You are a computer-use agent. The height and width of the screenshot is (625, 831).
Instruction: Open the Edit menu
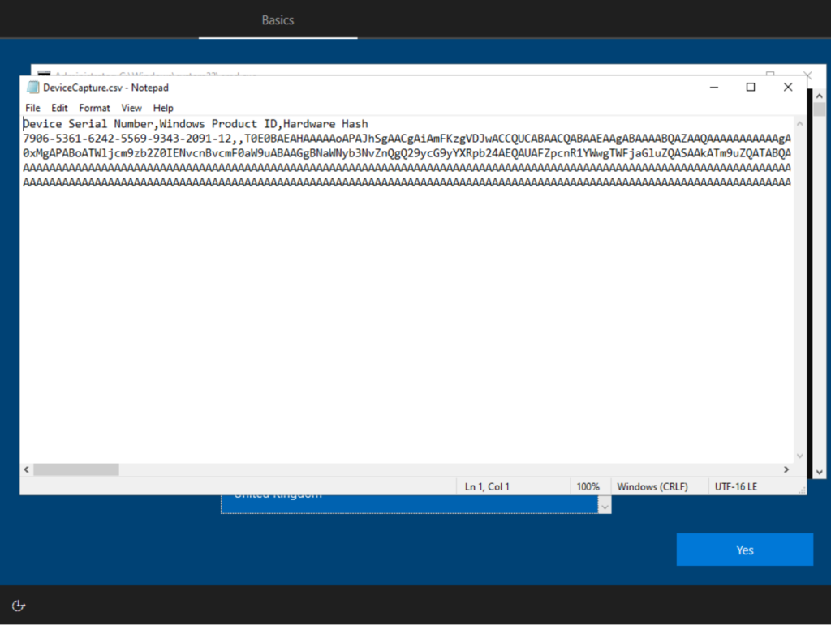(x=59, y=107)
